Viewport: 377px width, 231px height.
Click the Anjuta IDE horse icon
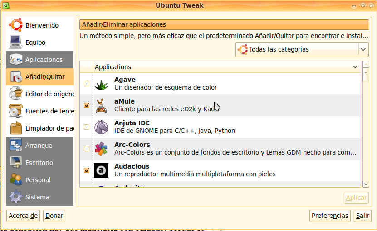coord(101,127)
